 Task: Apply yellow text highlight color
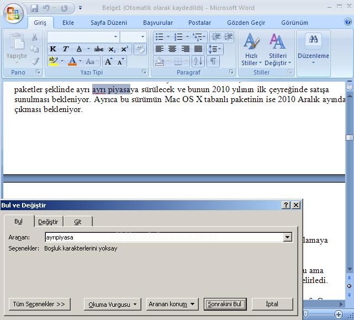(x=54, y=61)
